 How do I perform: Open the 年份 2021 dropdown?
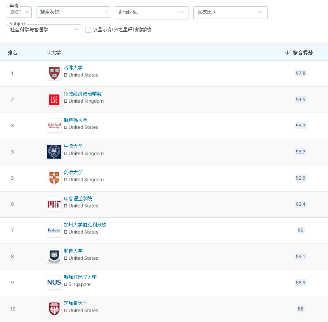(19, 12)
